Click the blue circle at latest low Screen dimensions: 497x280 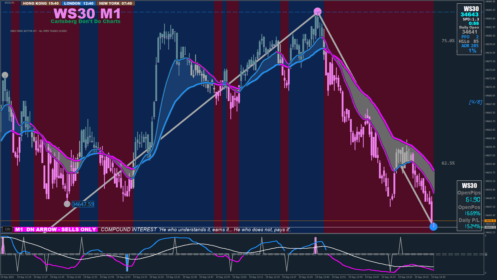tap(433, 227)
